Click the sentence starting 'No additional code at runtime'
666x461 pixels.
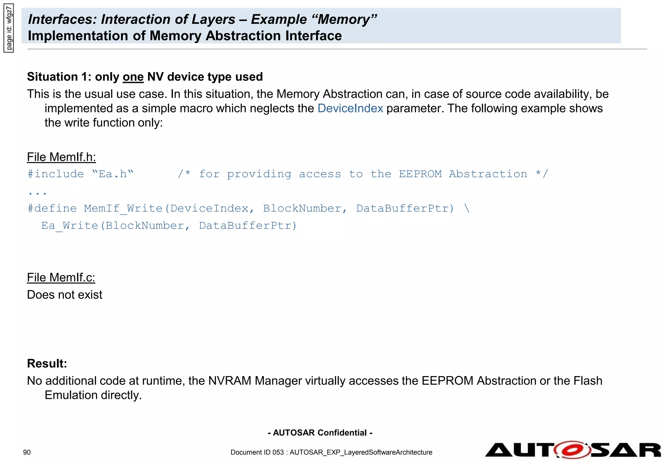coord(315,388)
